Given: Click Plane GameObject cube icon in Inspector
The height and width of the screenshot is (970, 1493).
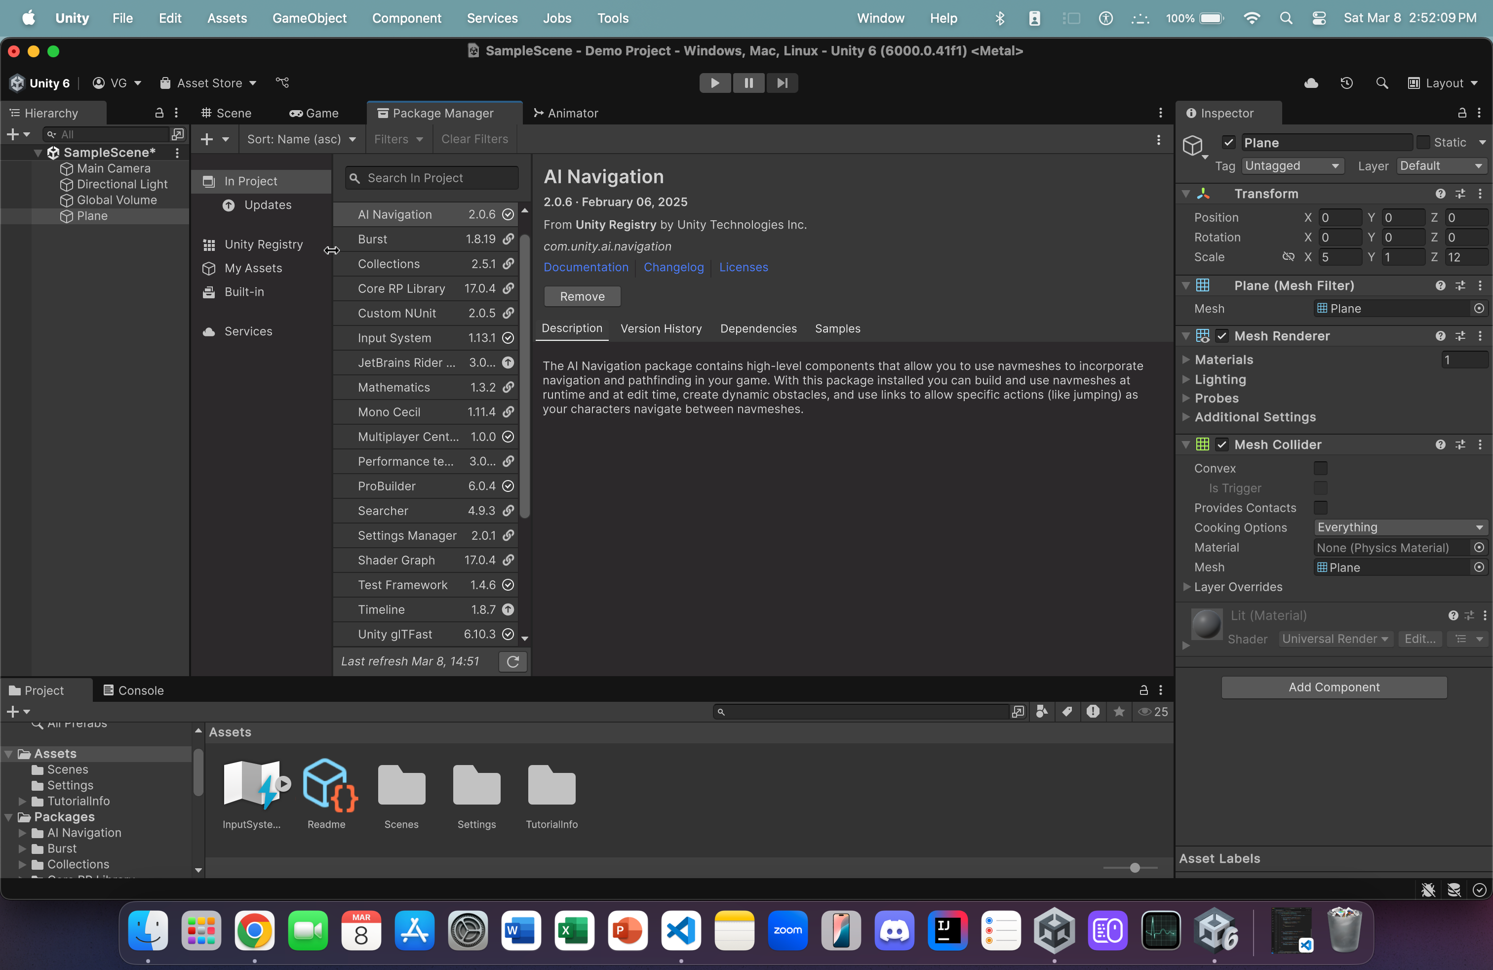Looking at the screenshot, I should [x=1192, y=146].
